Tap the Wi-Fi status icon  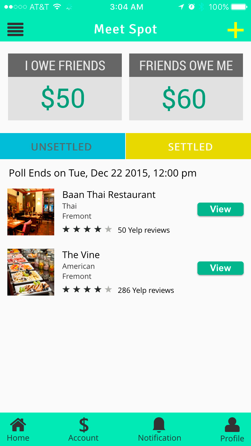coord(57,7)
